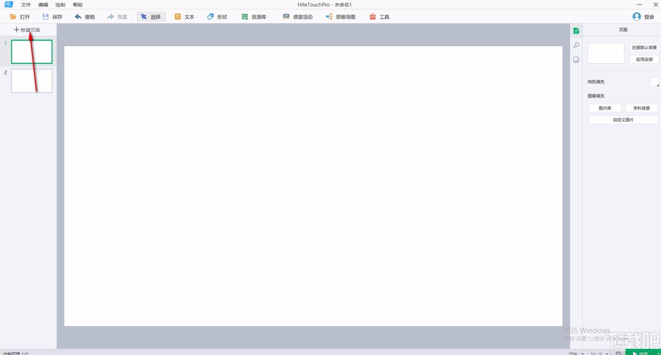
Task: Open the 工具 (Tools) toolbox
Action: tap(379, 17)
